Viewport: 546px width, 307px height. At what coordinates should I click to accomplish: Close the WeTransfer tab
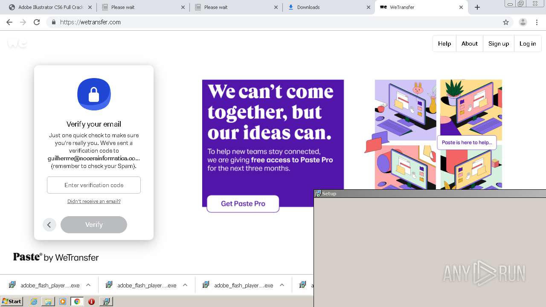coord(461,7)
